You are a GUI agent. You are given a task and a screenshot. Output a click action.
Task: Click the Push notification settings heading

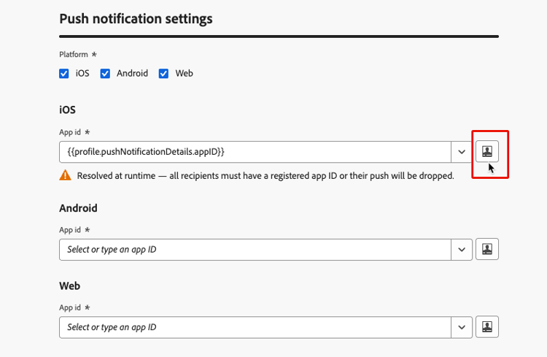(x=136, y=19)
